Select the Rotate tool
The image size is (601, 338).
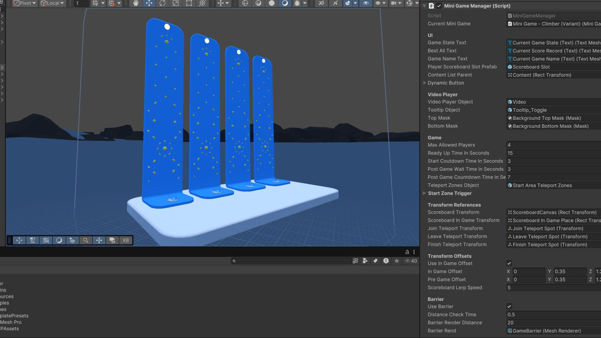162,3
